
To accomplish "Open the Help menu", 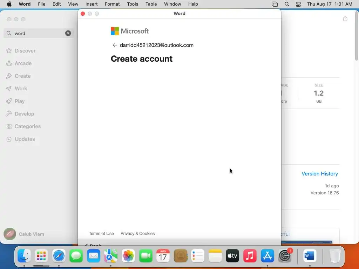I will pyautogui.click(x=193, y=4).
